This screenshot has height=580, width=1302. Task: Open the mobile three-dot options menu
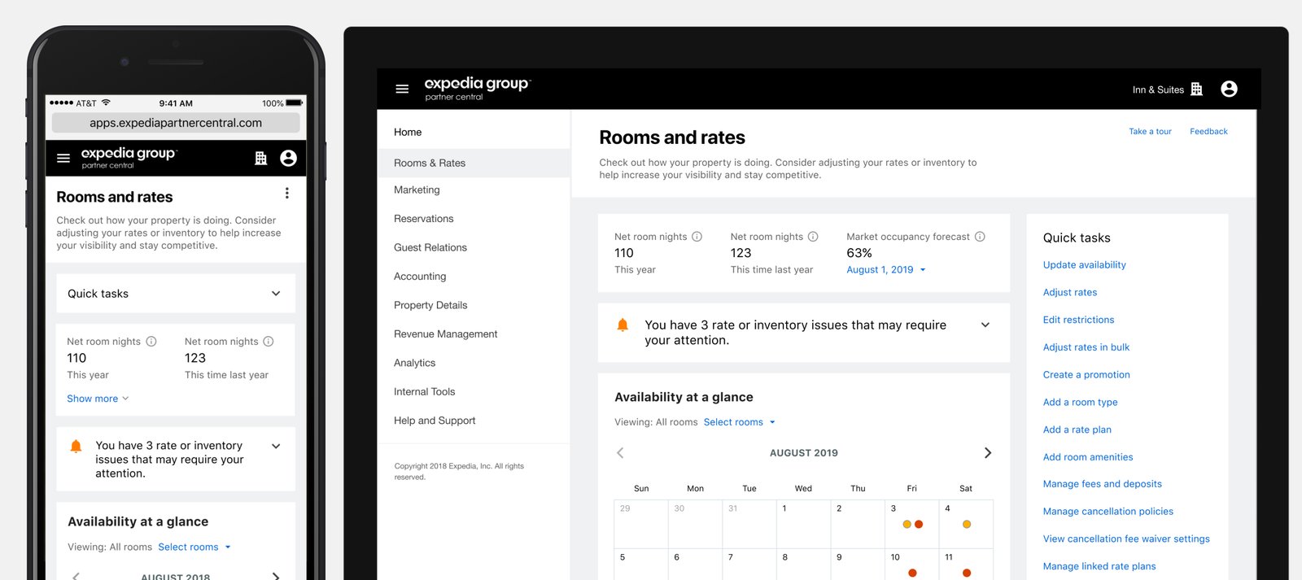click(286, 194)
